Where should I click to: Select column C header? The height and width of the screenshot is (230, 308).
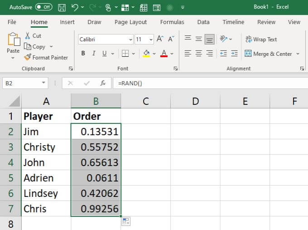145,101
